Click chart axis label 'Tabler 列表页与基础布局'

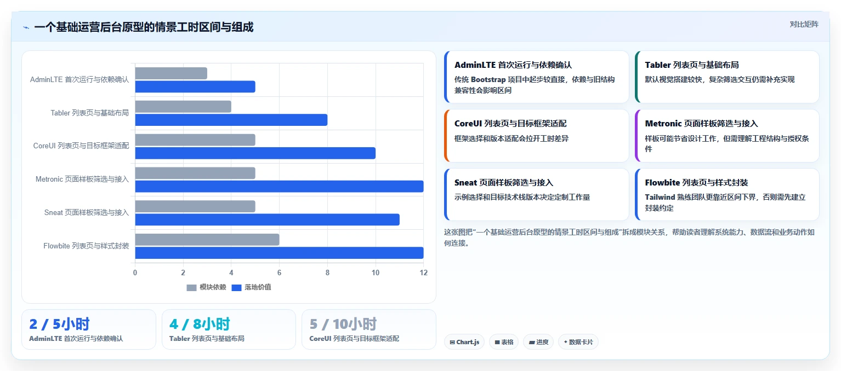click(x=90, y=113)
